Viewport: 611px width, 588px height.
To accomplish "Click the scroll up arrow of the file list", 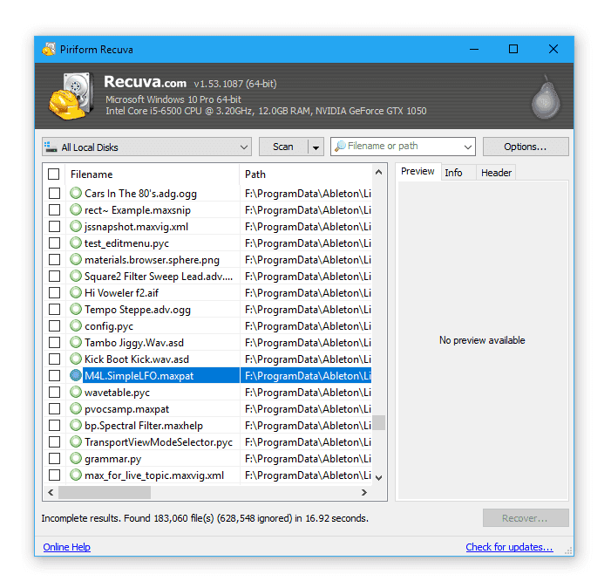I will (x=379, y=172).
